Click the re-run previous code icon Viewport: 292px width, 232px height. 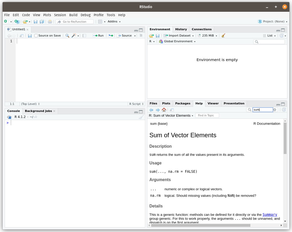click(x=111, y=36)
